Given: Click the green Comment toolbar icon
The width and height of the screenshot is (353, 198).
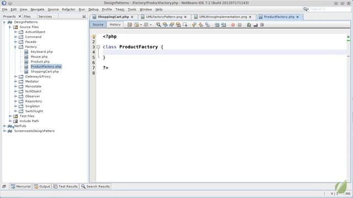Looking at the screenshot, I should 249,25.
